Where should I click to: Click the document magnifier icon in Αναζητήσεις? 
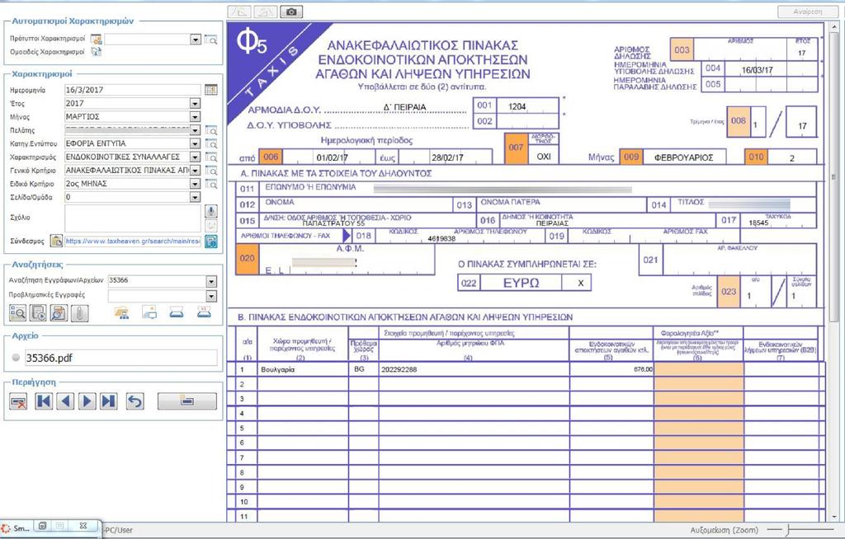click(x=59, y=313)
